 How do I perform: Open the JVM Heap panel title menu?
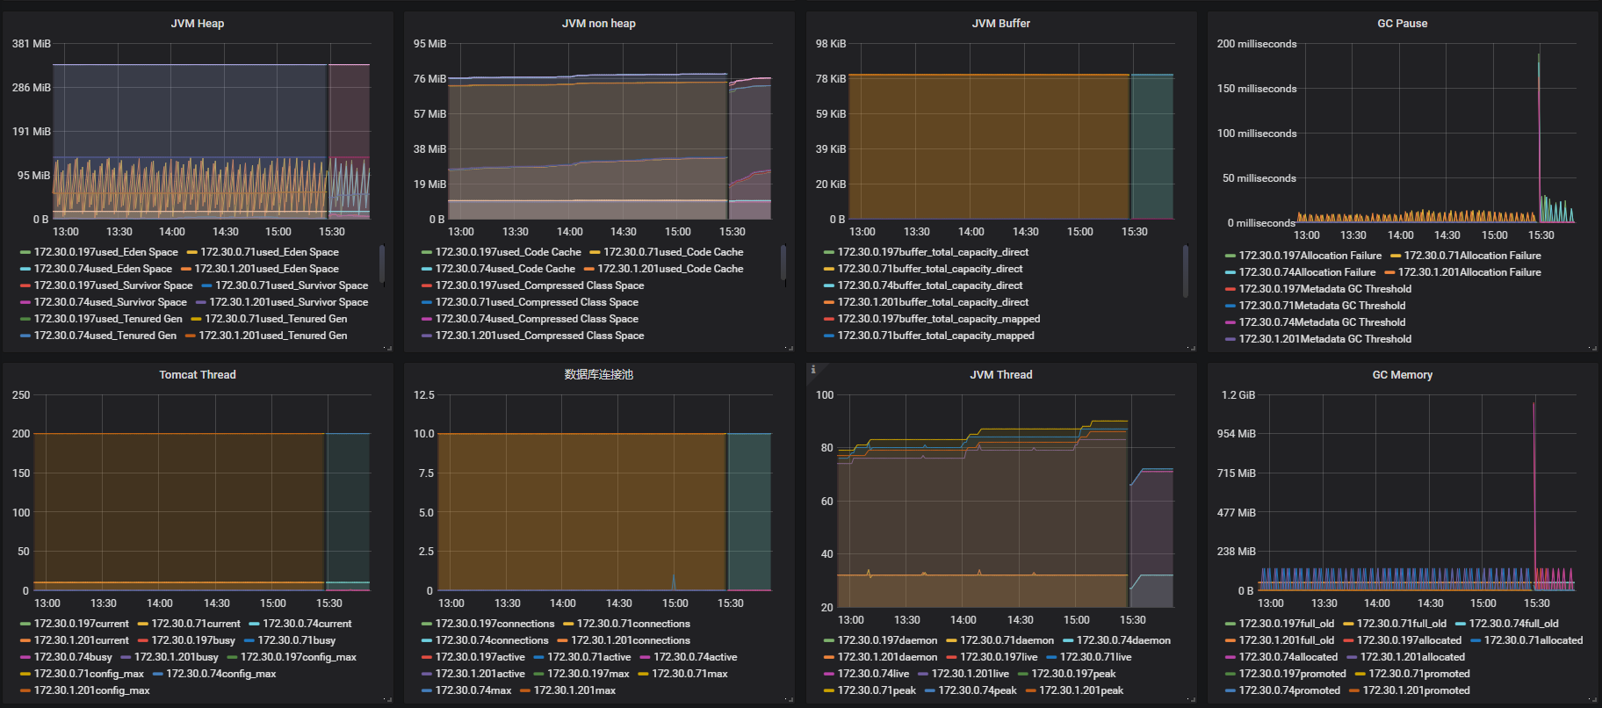[x=198, y=24]
